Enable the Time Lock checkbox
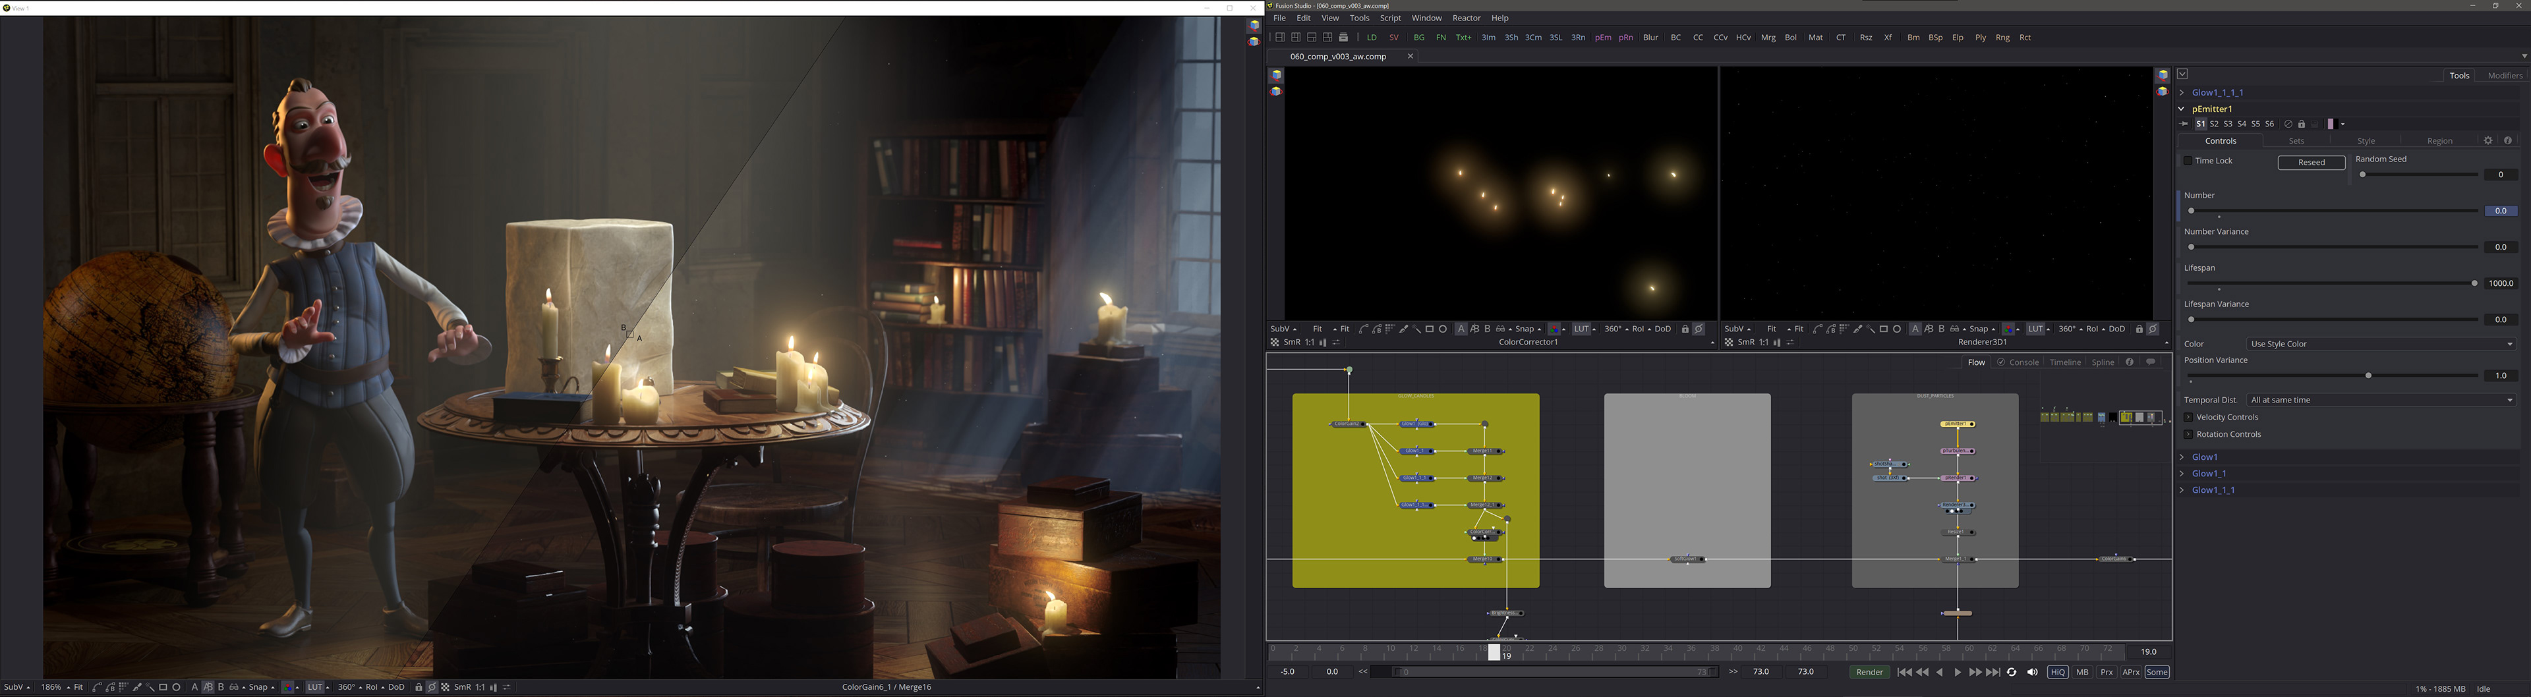 pos(2188,161)
